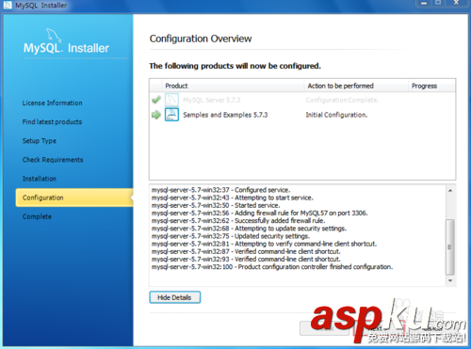Click the log scrollbar up arrow
The height and width of the screenshot is (349, 471).
[x=450, y=191]
